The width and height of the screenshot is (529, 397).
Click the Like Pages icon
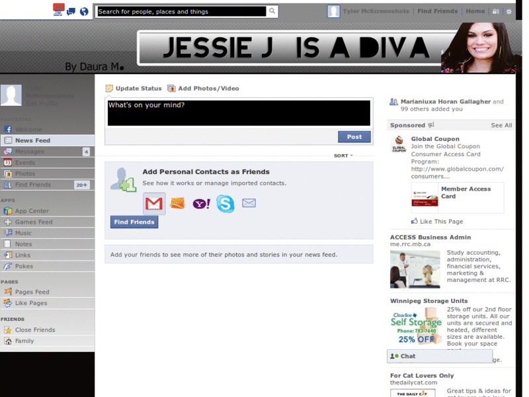[7, 303]
